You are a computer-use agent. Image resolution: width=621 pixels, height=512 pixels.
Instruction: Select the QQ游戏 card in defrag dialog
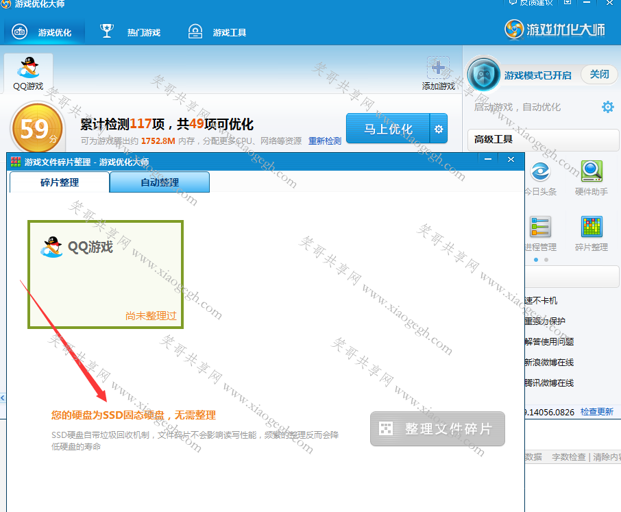click(106, 274)
